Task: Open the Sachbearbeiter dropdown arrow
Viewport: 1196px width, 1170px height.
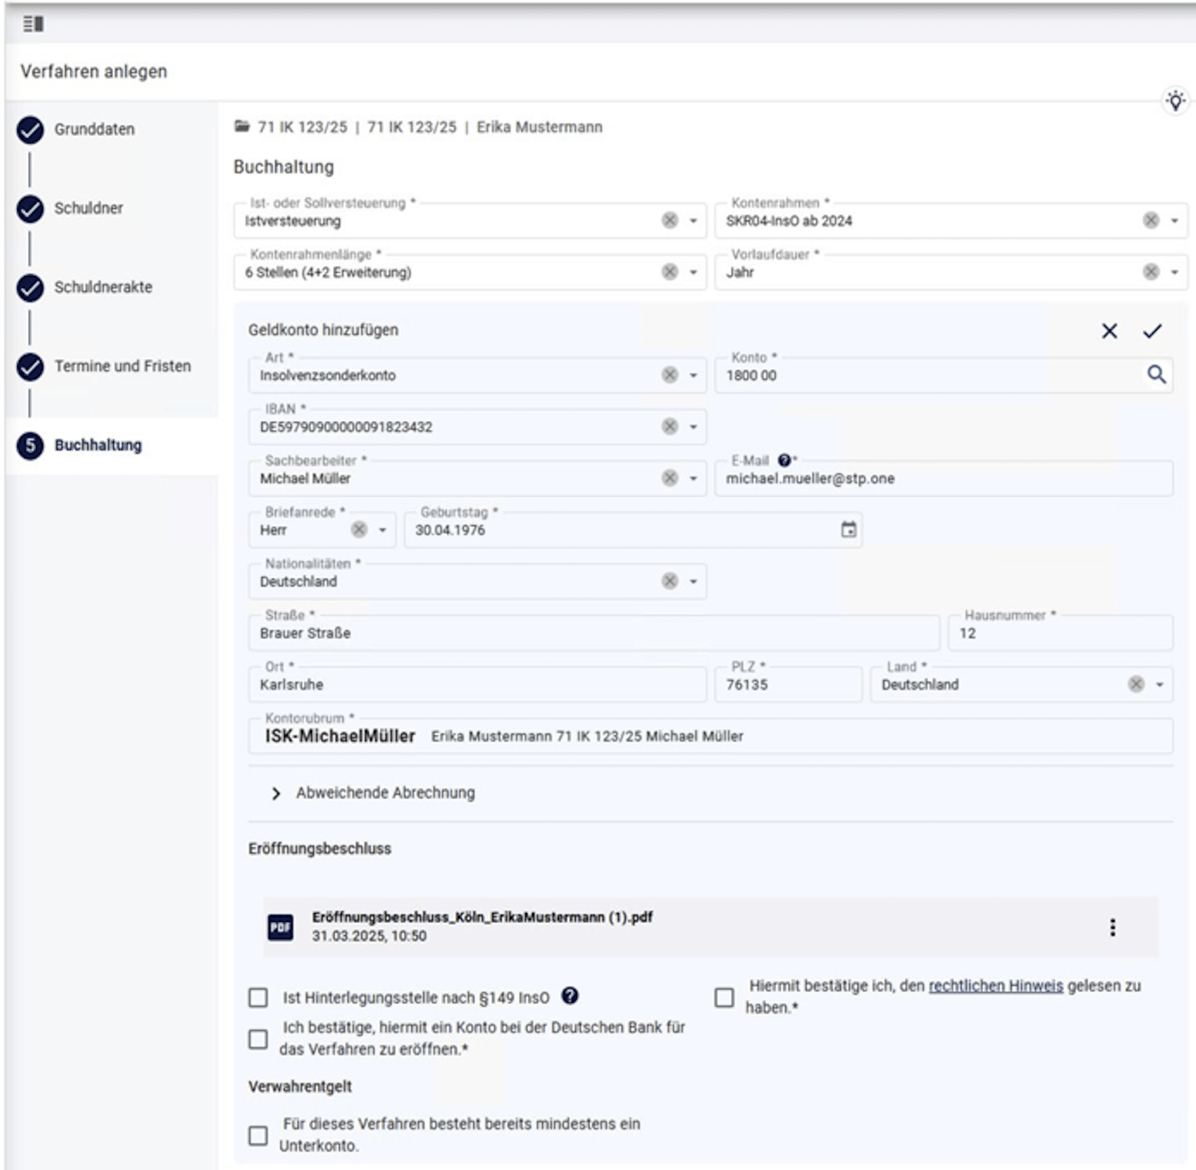Action: [693, 478]
